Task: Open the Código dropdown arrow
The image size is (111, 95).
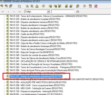Action: (x=48, y=11)
